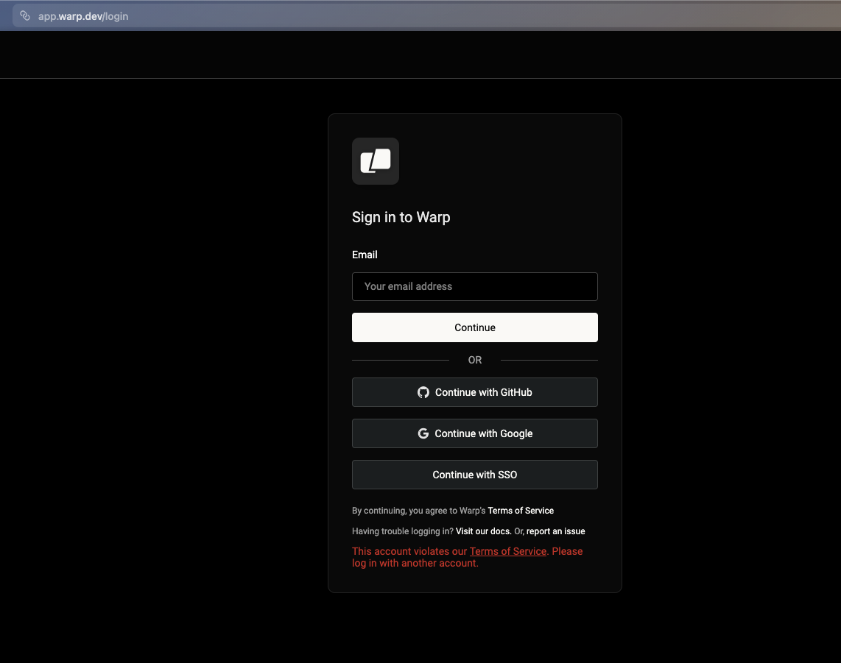This screenshot has width=841, height=663.
Task: Click the link icon in the address bar
Action: point(25,15)
